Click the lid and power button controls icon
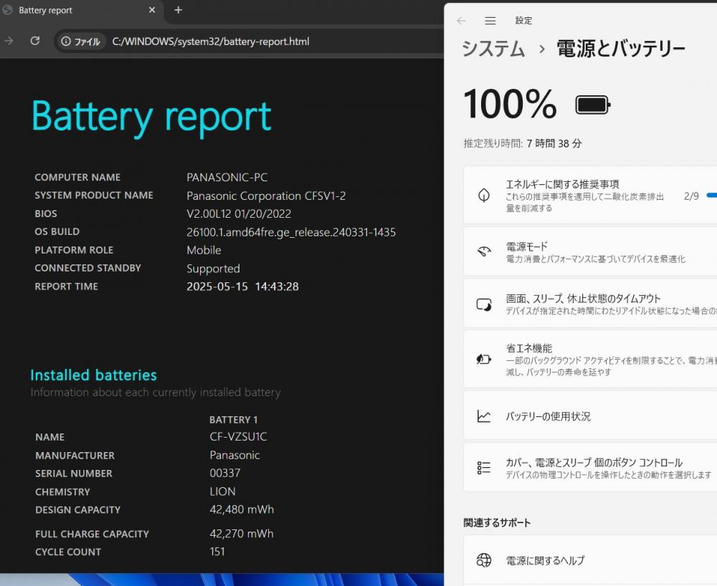Viewport: 717px width, 586px height. tap(484, 468)
